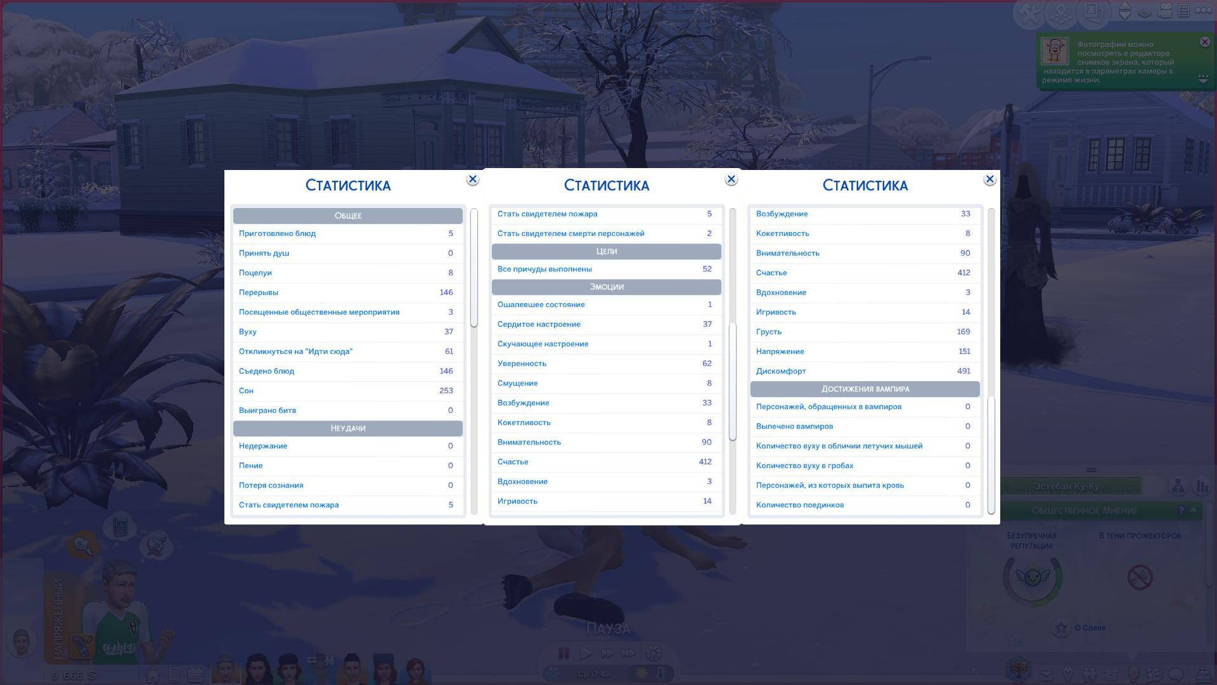Close the left Статистика window
The width and height of the screenshot is (1217, 685).
click(x=472, y=179)
